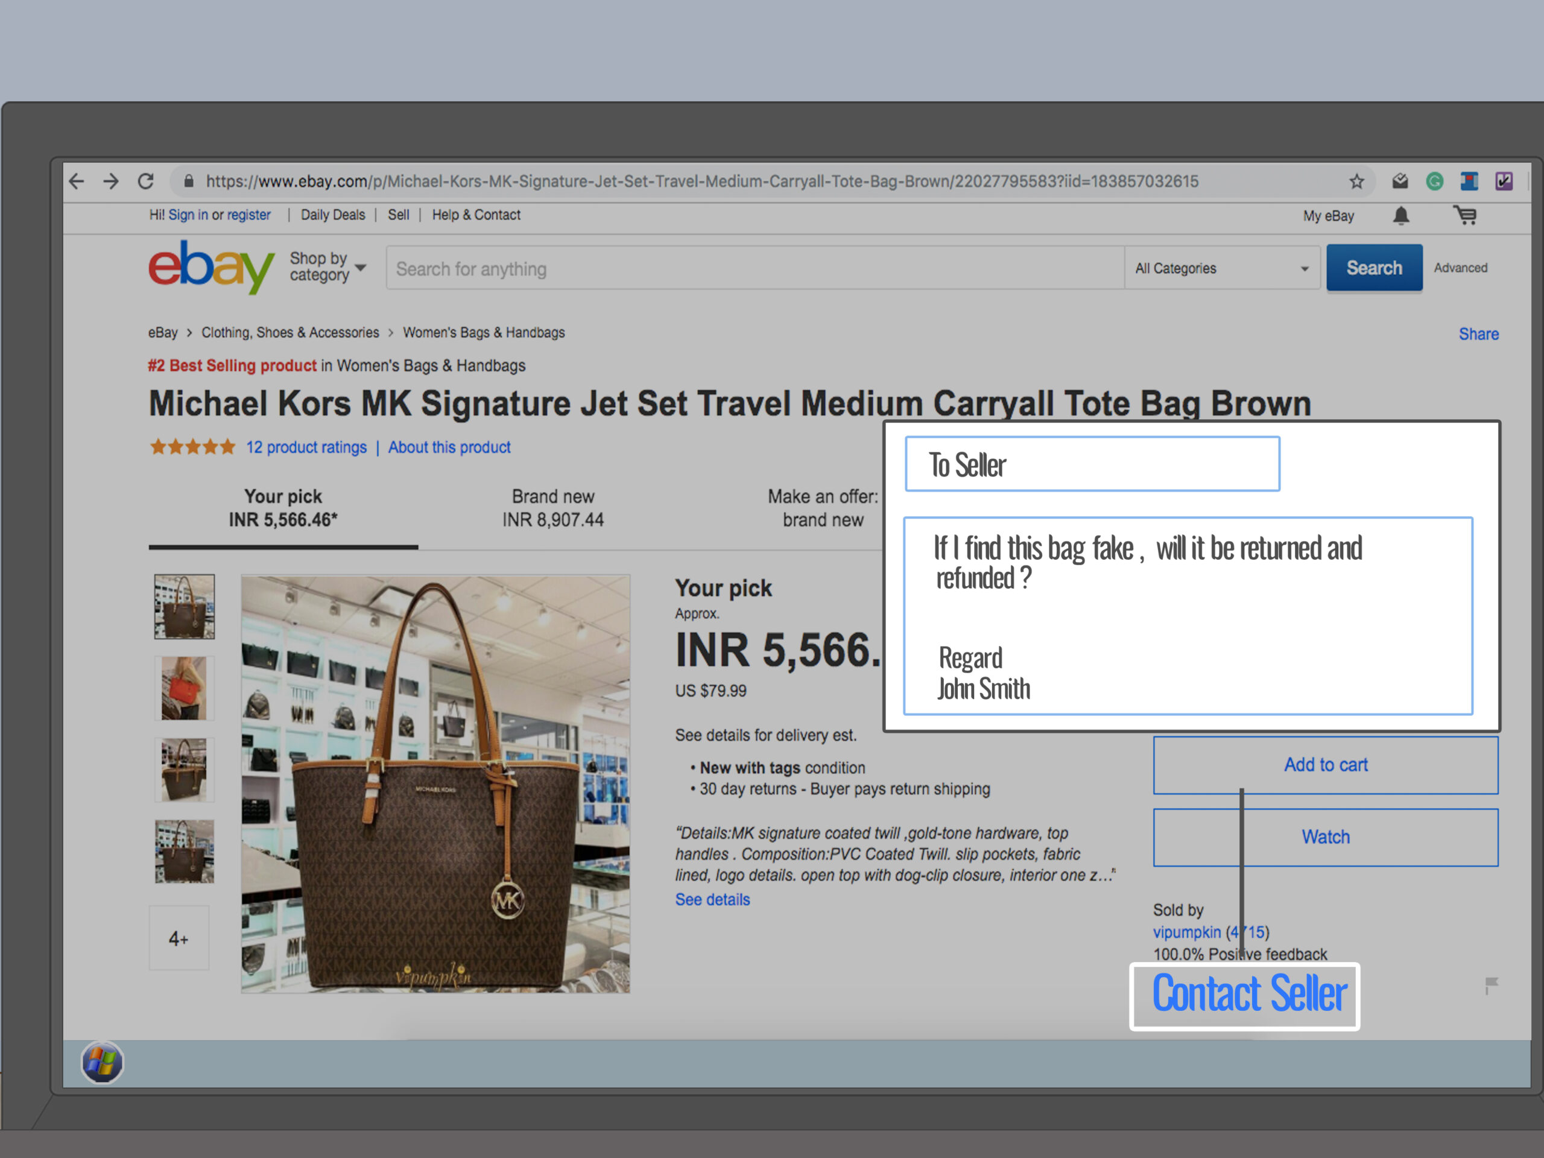Select the Brand new INR 8,907.44 tab
The width and height of the screenshot is (1544, 1158).
(553, 508)
